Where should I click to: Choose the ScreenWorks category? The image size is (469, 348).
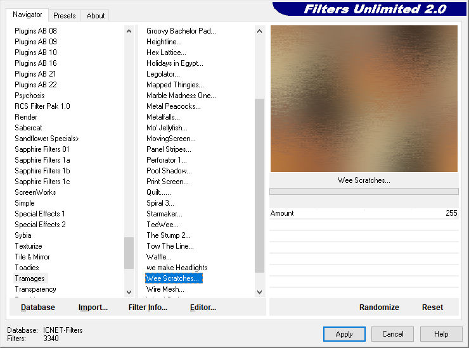35,192
